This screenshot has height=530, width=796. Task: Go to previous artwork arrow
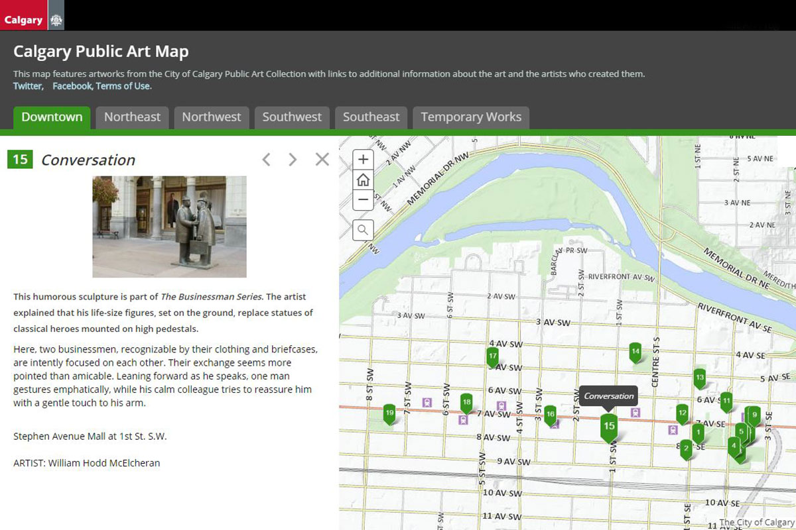(x=266, y=159)
